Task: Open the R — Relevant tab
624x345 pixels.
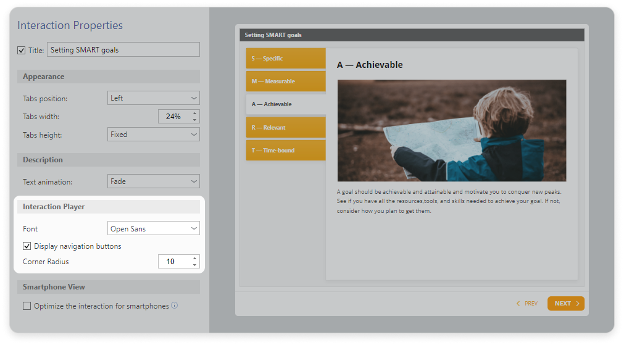Action: tap(285, 128)
